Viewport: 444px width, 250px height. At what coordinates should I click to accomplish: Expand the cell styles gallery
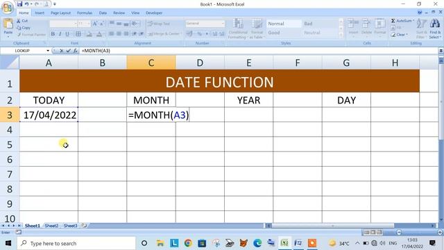tap(341, 35)
